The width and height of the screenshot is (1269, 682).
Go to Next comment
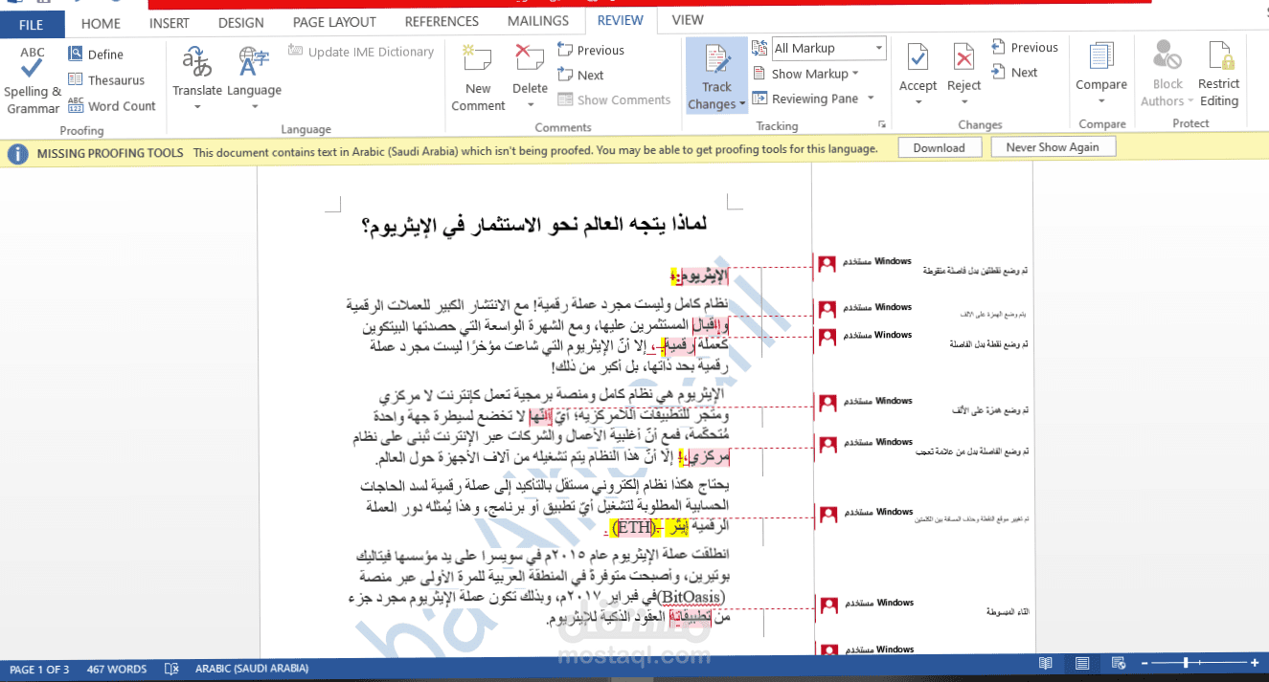coord(580,76)
